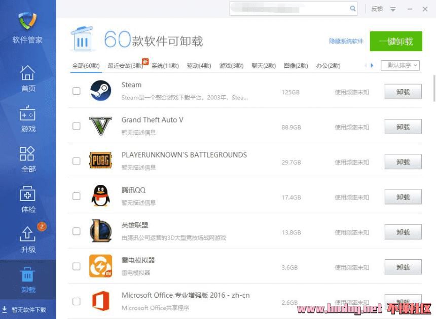The image size is (436, 319).
Task: Open the 体检 checkup section in sidebar
Action: [x=28, y=200]
